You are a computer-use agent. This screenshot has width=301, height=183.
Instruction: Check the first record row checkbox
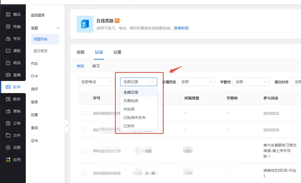point(84,113)
